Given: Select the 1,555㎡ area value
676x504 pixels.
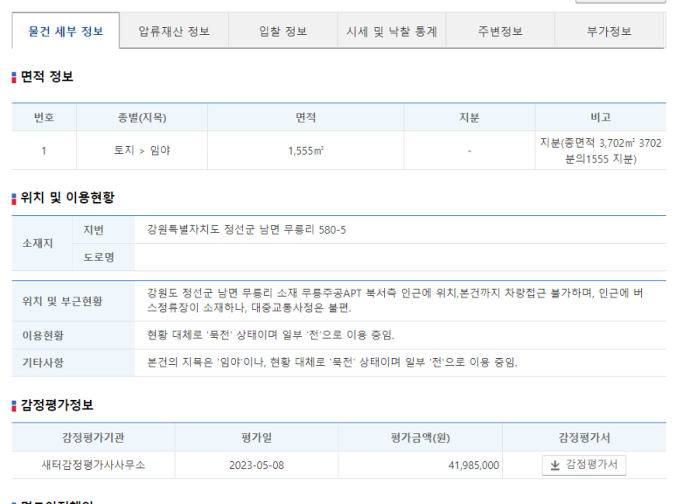Looking at the screenshot, I should (306, 150).
